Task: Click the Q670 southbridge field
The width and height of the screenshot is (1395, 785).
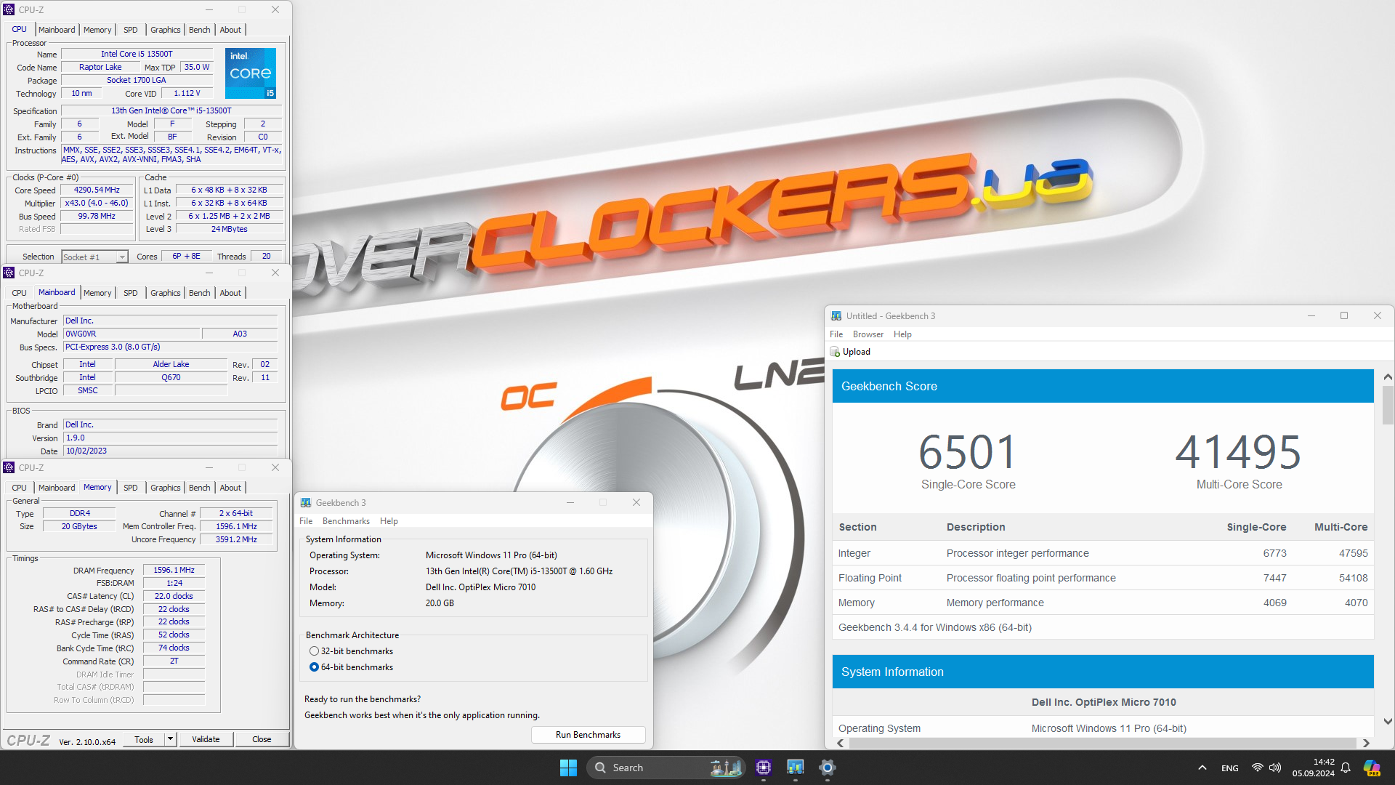Action: [171, 378]
